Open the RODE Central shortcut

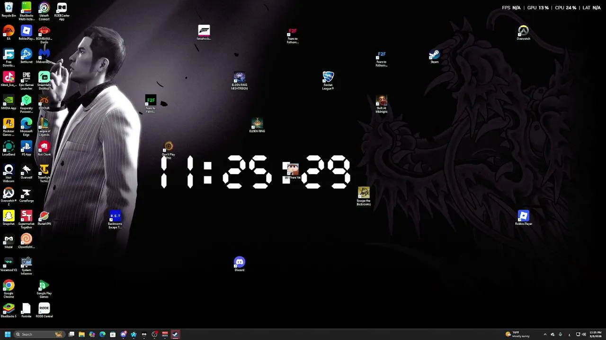click(44, 311)
